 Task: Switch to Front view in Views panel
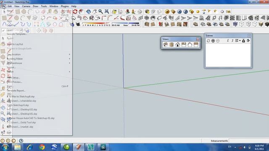[177, 45]
